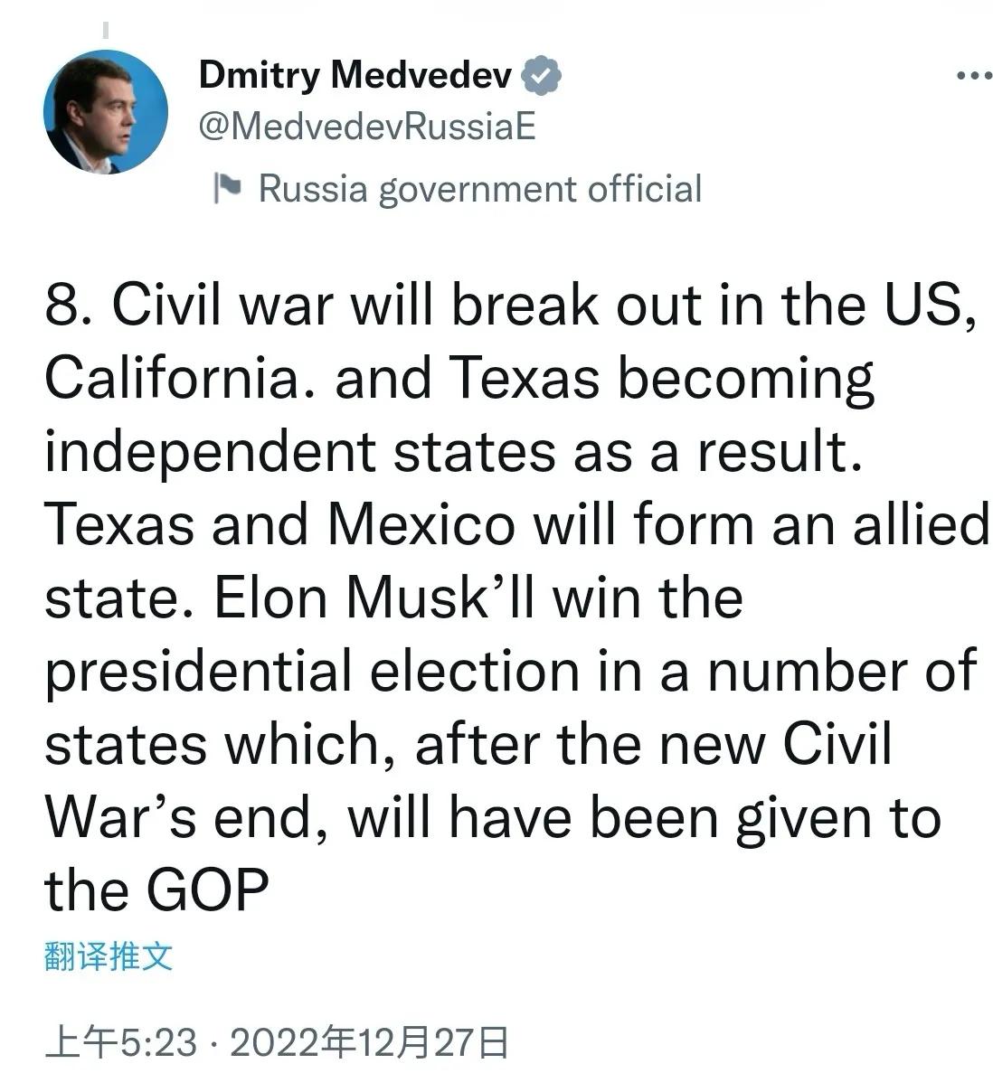Open Dmitry Medvedev's profile avatar
993x1092 pixels.
106,111
